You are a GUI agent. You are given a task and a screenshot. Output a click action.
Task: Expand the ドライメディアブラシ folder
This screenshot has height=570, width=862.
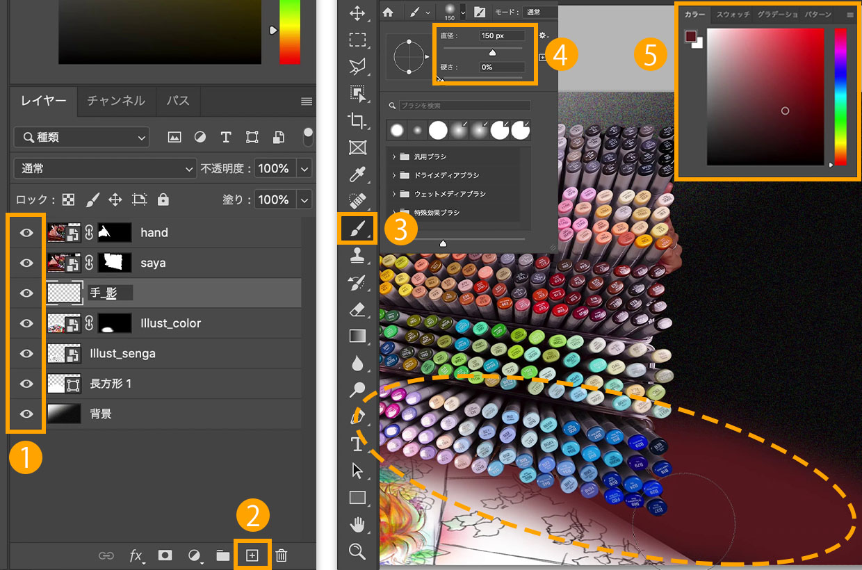pos(394,175)
